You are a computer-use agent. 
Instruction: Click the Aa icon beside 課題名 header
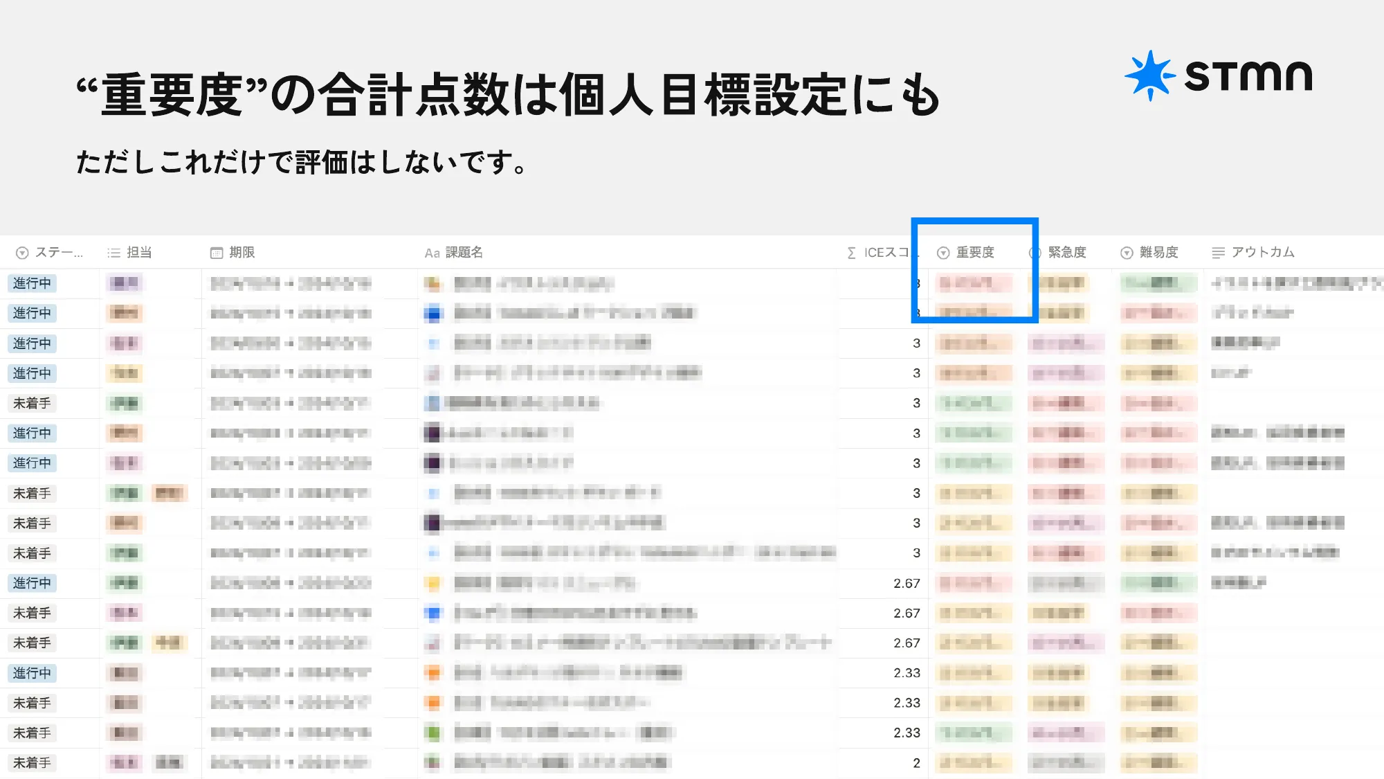pyautogui.click(x=433, y=252)
